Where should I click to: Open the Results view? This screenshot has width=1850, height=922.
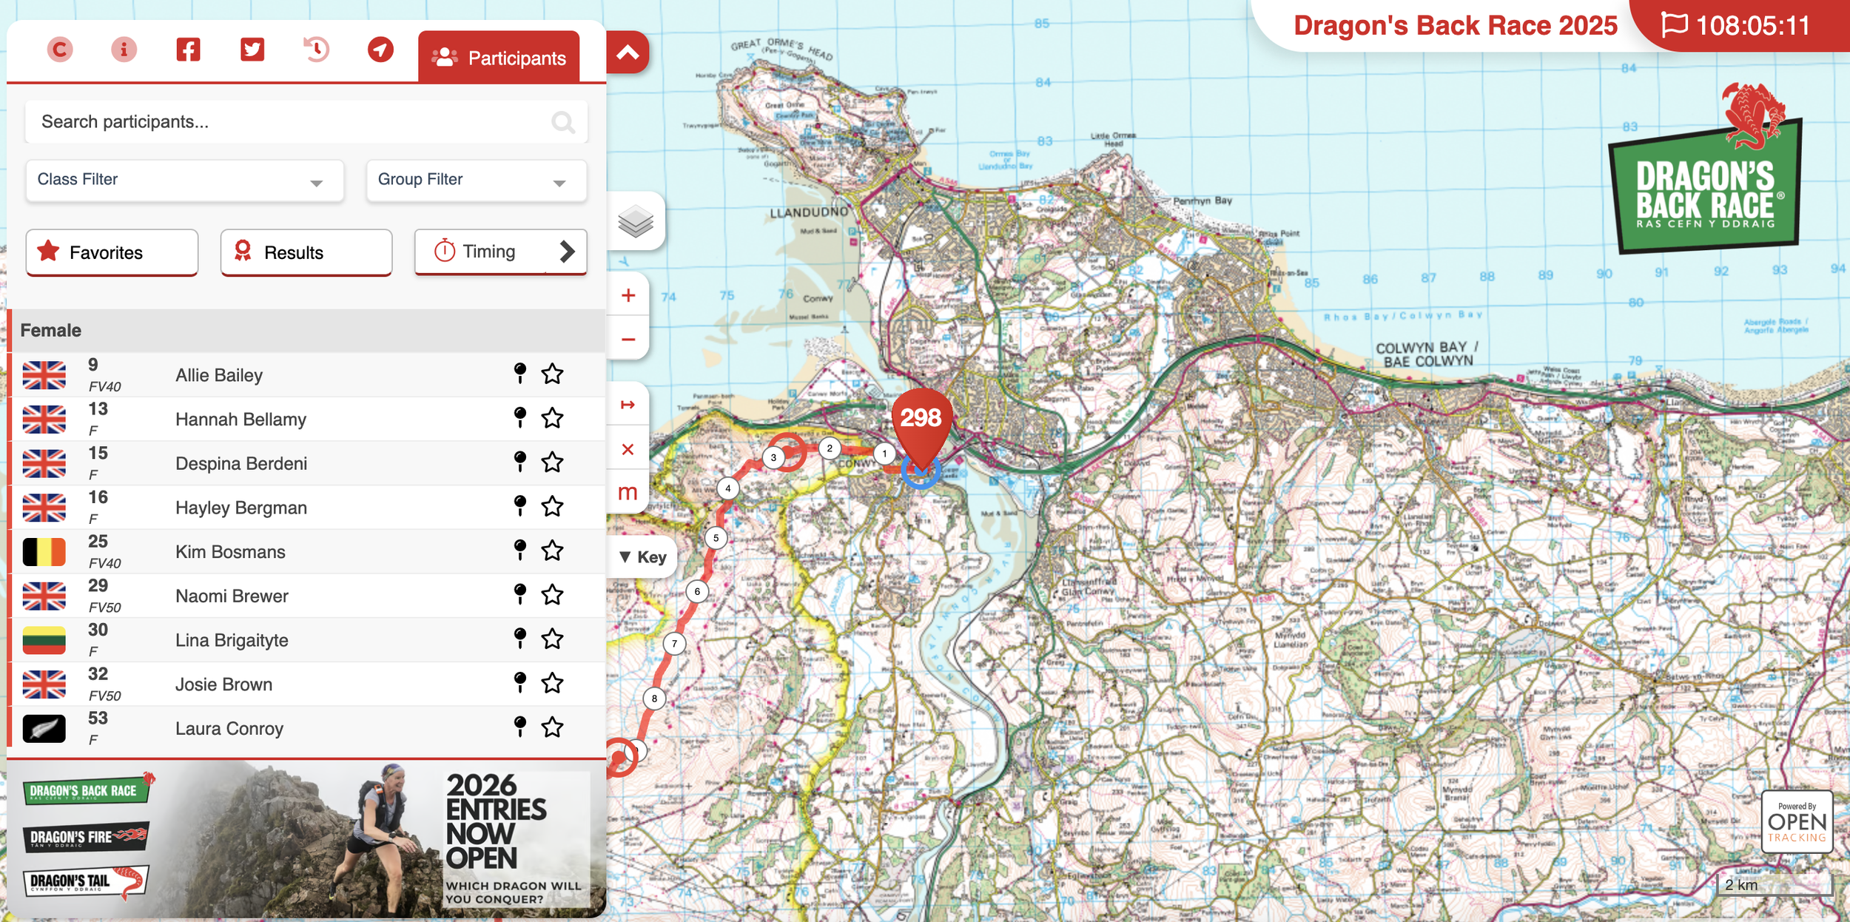[x=306, y=252]
